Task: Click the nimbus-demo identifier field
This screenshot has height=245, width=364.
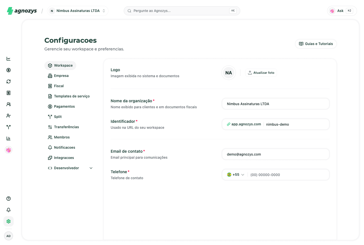Action: (296, 124)
